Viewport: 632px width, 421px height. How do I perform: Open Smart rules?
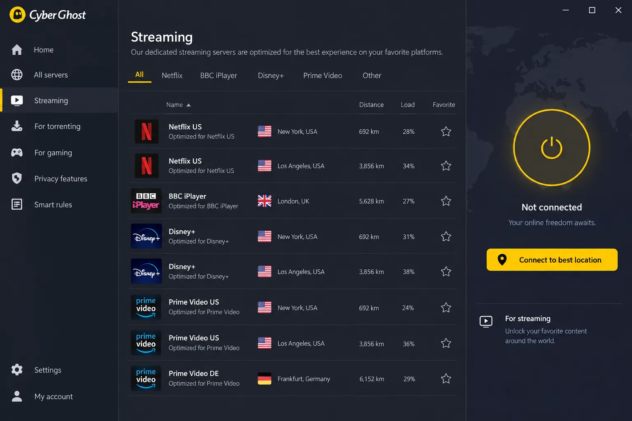(59, 204)
